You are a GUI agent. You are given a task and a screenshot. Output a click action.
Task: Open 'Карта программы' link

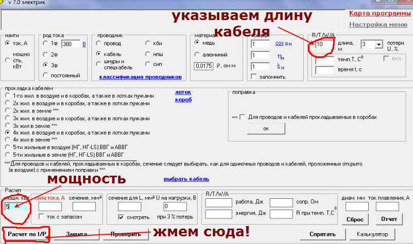click(x=380, y=13)
